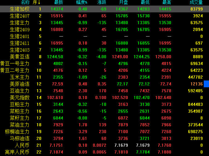
Task: Select the 生猪2401 contract name
Action: point(19,36)
